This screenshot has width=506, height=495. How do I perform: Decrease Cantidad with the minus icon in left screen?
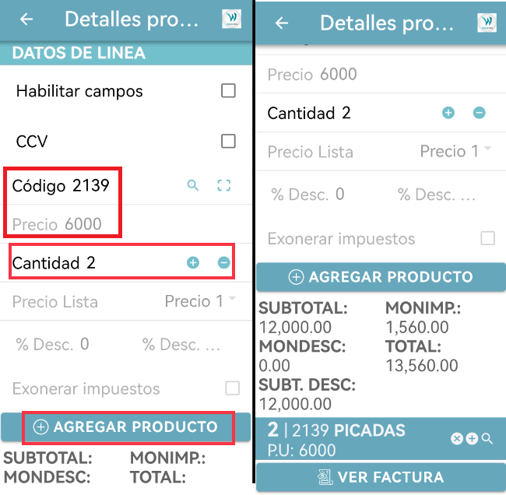pyautogui.click(x=223, y=263)
